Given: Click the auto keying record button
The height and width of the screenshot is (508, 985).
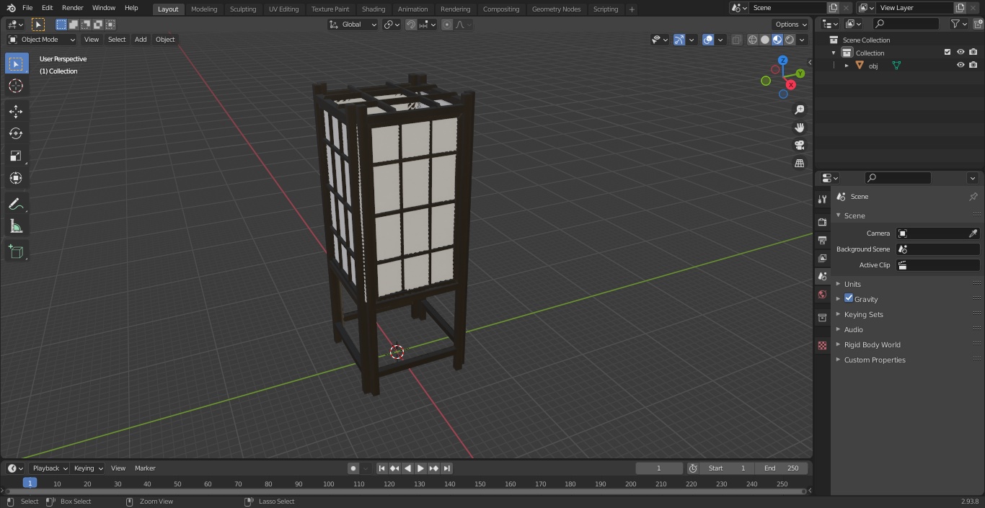Looking at the screenshot, I should coord(353,468).
